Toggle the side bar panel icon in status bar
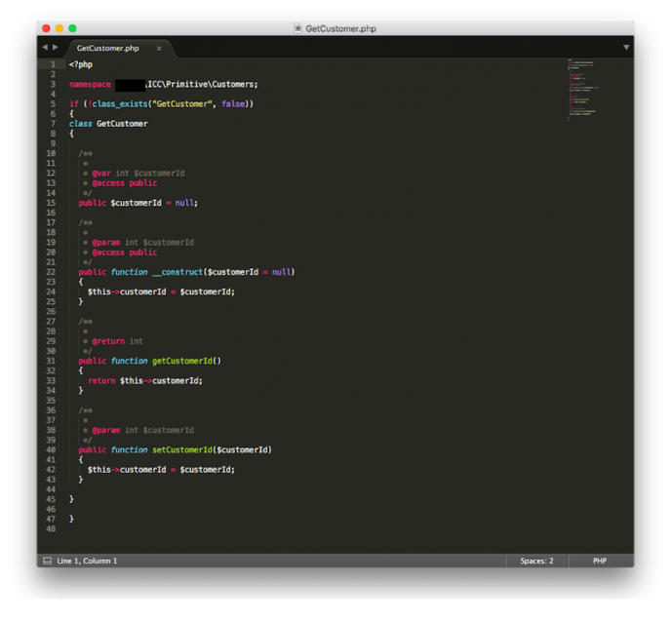Image resolution: width=671 pixels, height=620 pixels. (x=48, y=561)
